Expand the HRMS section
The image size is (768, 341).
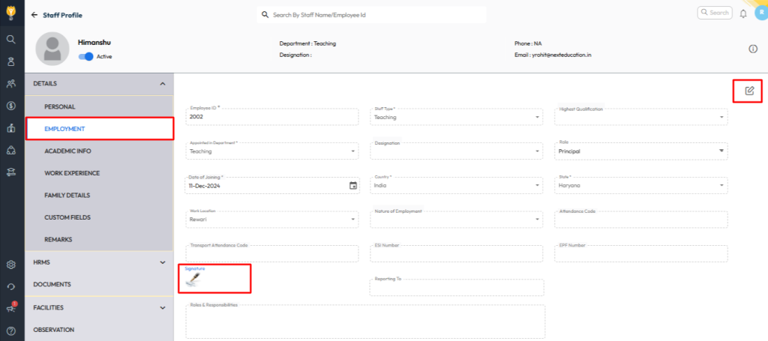pyautogui.click(x=163, y=262)
